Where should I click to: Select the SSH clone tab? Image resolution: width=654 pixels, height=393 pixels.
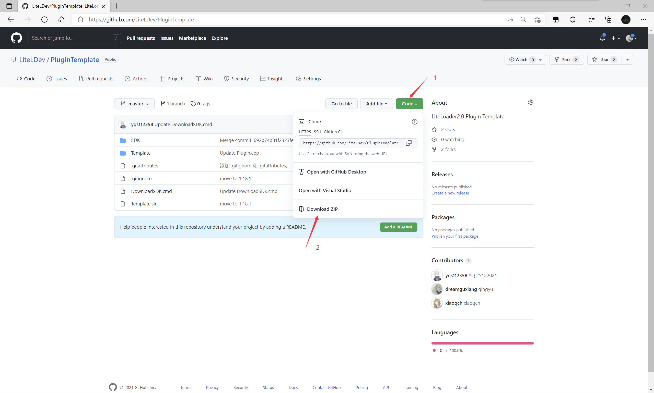click(317, 132)
